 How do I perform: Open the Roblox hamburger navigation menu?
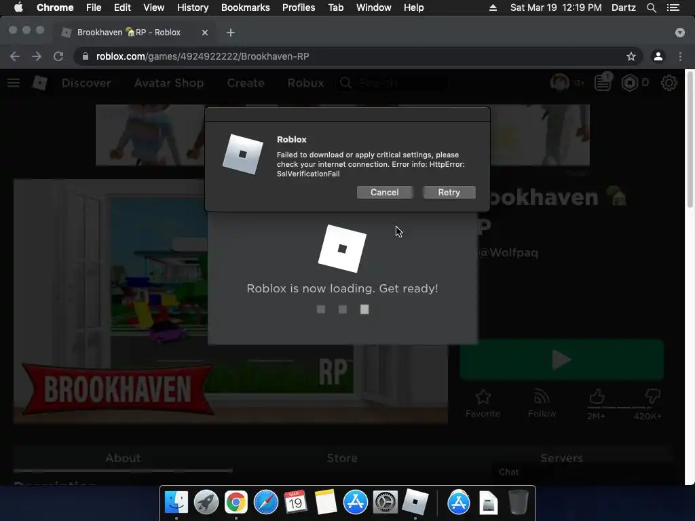(14, 83)
